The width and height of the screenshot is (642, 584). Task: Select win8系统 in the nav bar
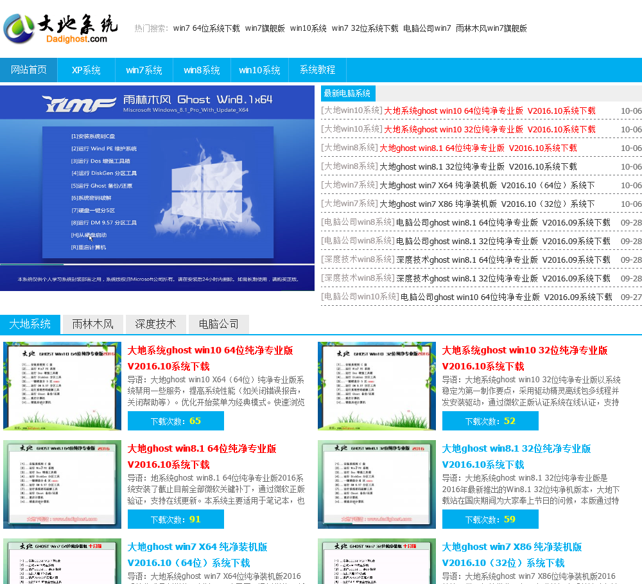(x=202, y=69)
